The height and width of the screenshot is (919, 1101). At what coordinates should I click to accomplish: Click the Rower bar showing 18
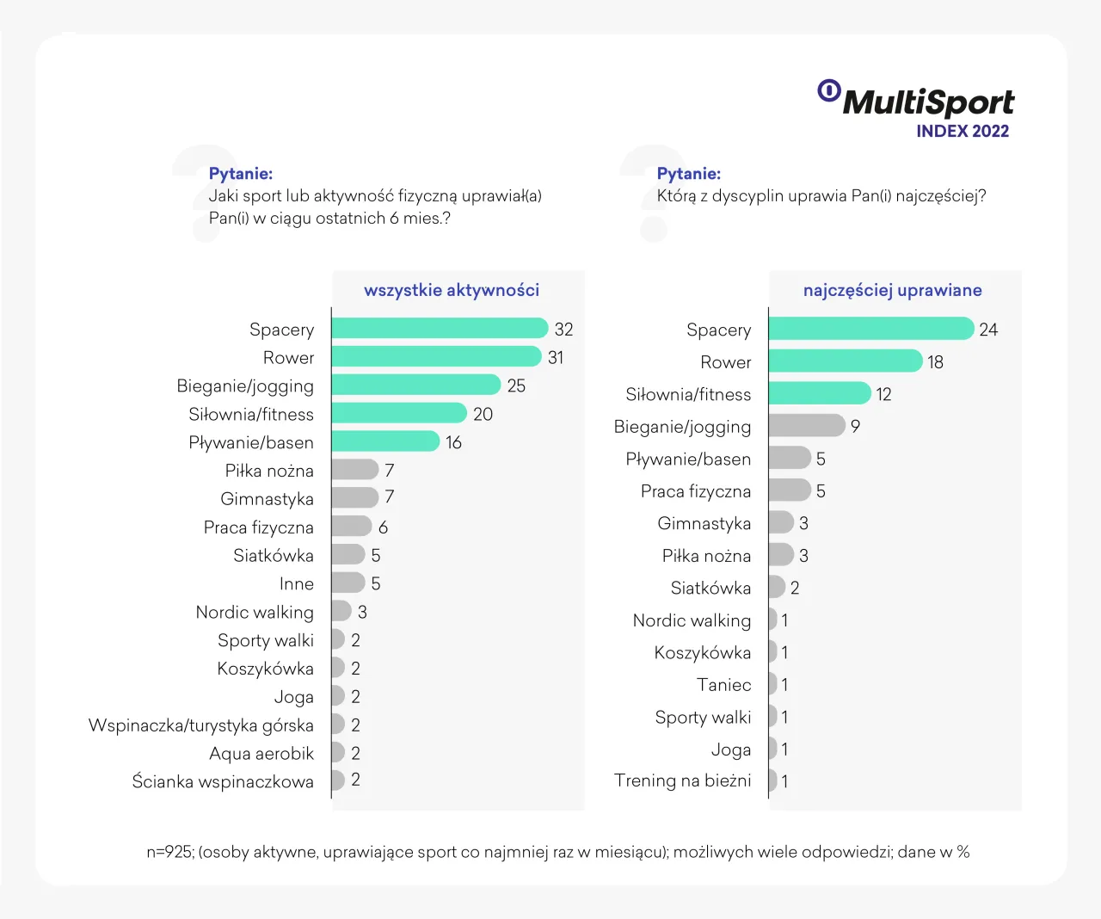tap(845, 361)
